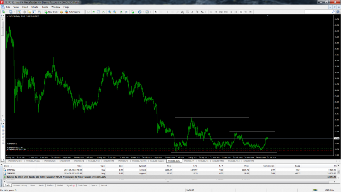Expand the Templates dropdown arrow

click(150, 12)
